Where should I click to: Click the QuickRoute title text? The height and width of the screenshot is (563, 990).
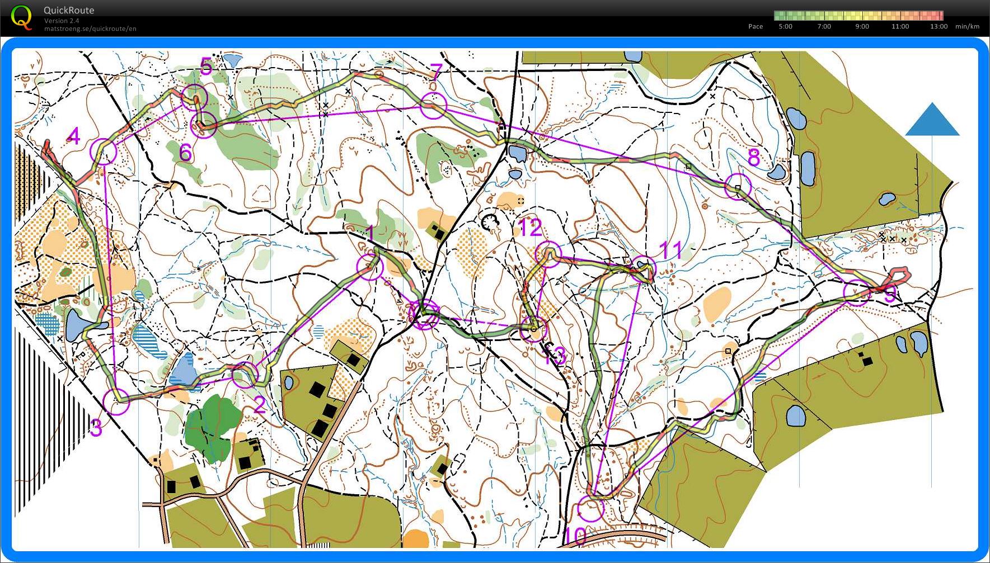(69, 10)
